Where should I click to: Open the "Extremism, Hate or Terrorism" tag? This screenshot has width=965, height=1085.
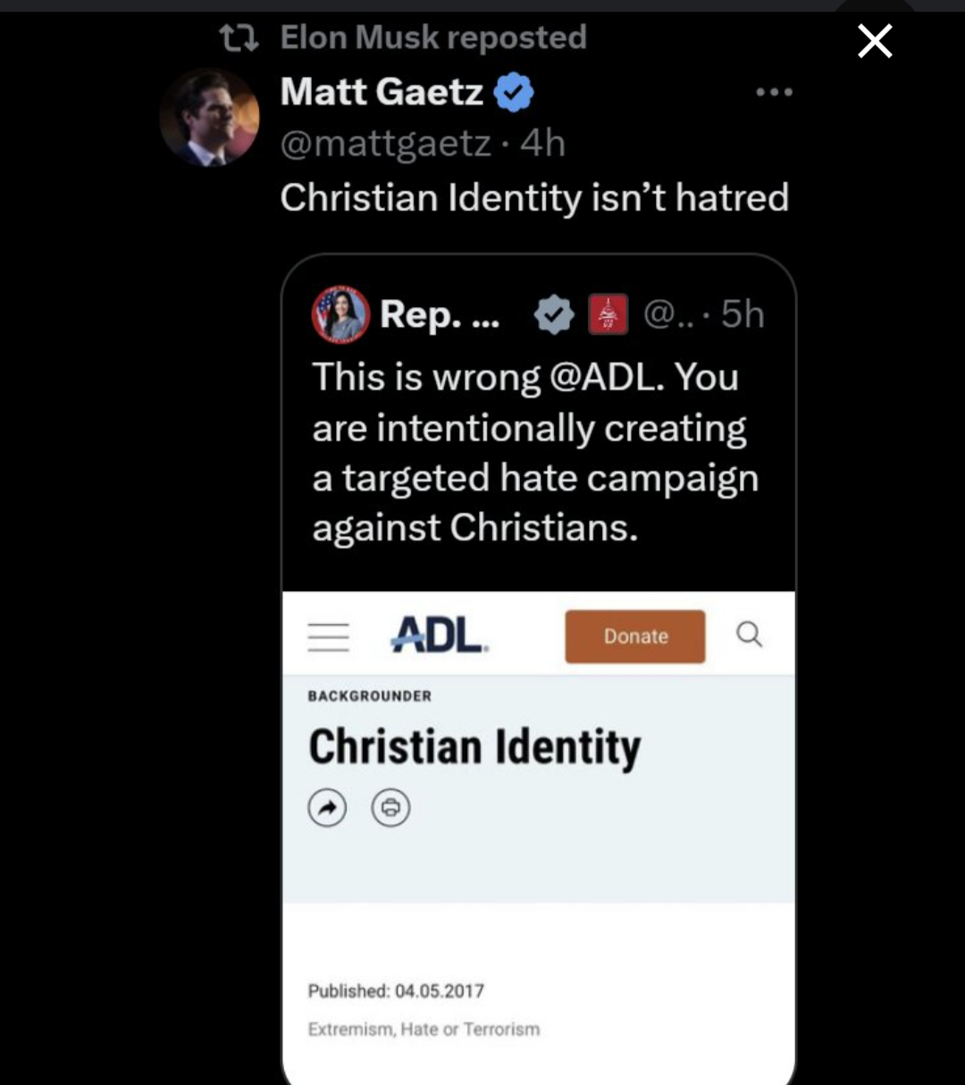[424, 1030]
